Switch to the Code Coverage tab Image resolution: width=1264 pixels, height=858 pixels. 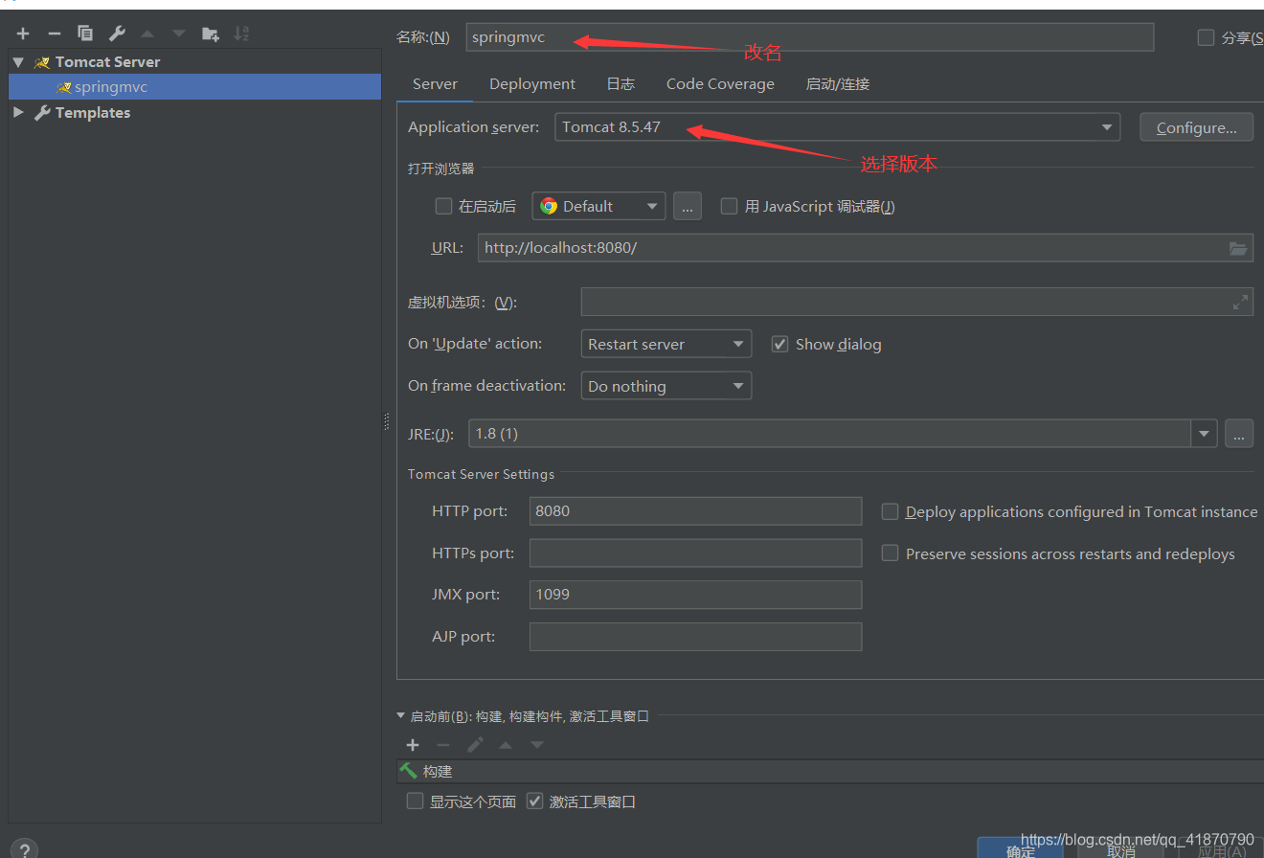click(x=720, y=84)
